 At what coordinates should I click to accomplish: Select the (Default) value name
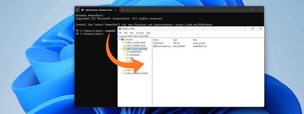click(x=160, y=43)
